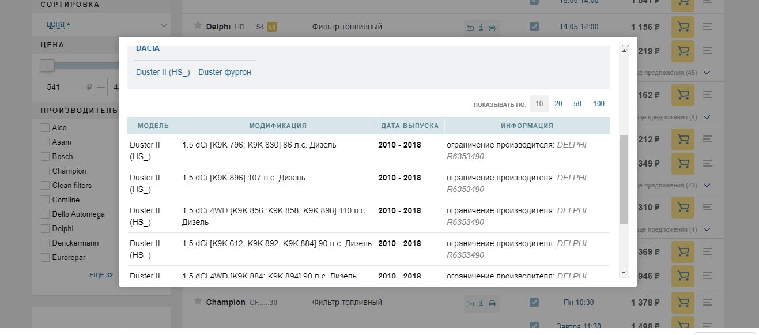This screenshot has height=335, width=759.
Task: Tick the Alco manufacturer checkbox
Action: click(x=45, y=127)
